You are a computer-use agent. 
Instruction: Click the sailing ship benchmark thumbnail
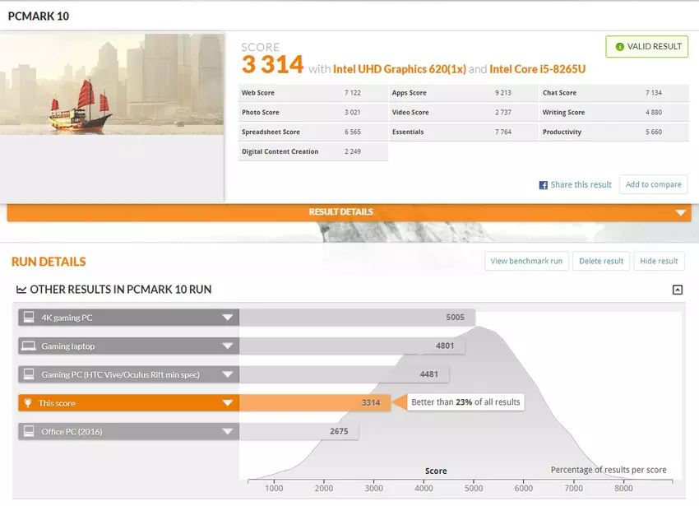(112, 84)
